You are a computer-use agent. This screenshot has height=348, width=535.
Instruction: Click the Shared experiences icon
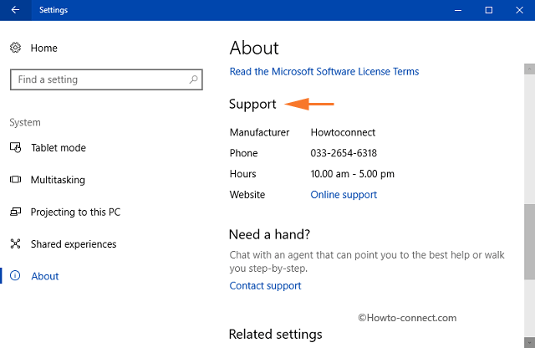pyautogui.click(x=15, y=243)
